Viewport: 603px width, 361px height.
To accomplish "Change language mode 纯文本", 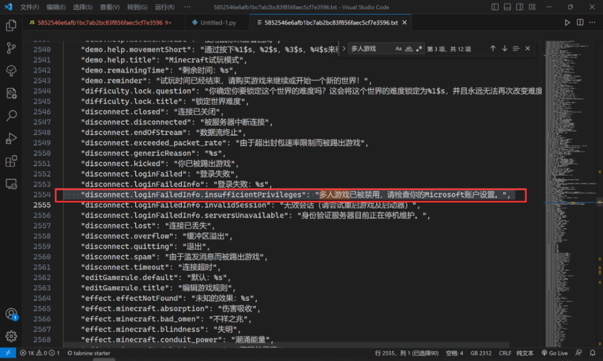I will pyautogui.click(x=525, y=353).
